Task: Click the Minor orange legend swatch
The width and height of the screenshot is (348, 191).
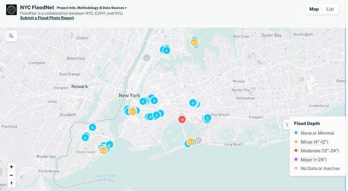Action: (x=296, y=142)
